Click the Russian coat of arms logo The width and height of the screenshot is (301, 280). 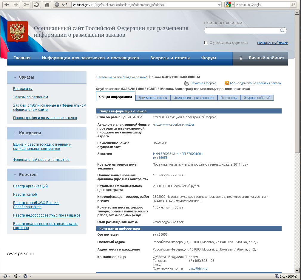click(17, 31)
